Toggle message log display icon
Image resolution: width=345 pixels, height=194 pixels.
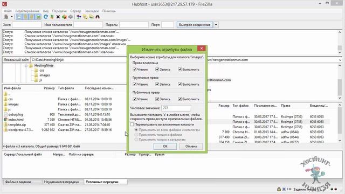[19, 17]
